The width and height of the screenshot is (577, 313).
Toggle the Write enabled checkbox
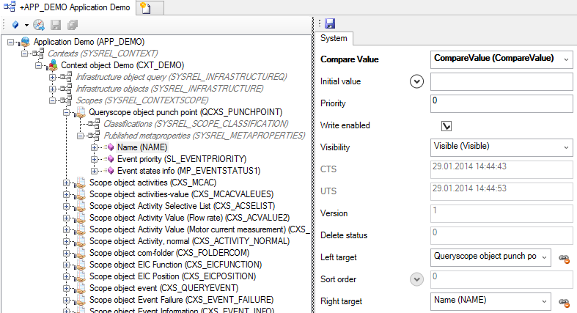click(x=446, y=125)
